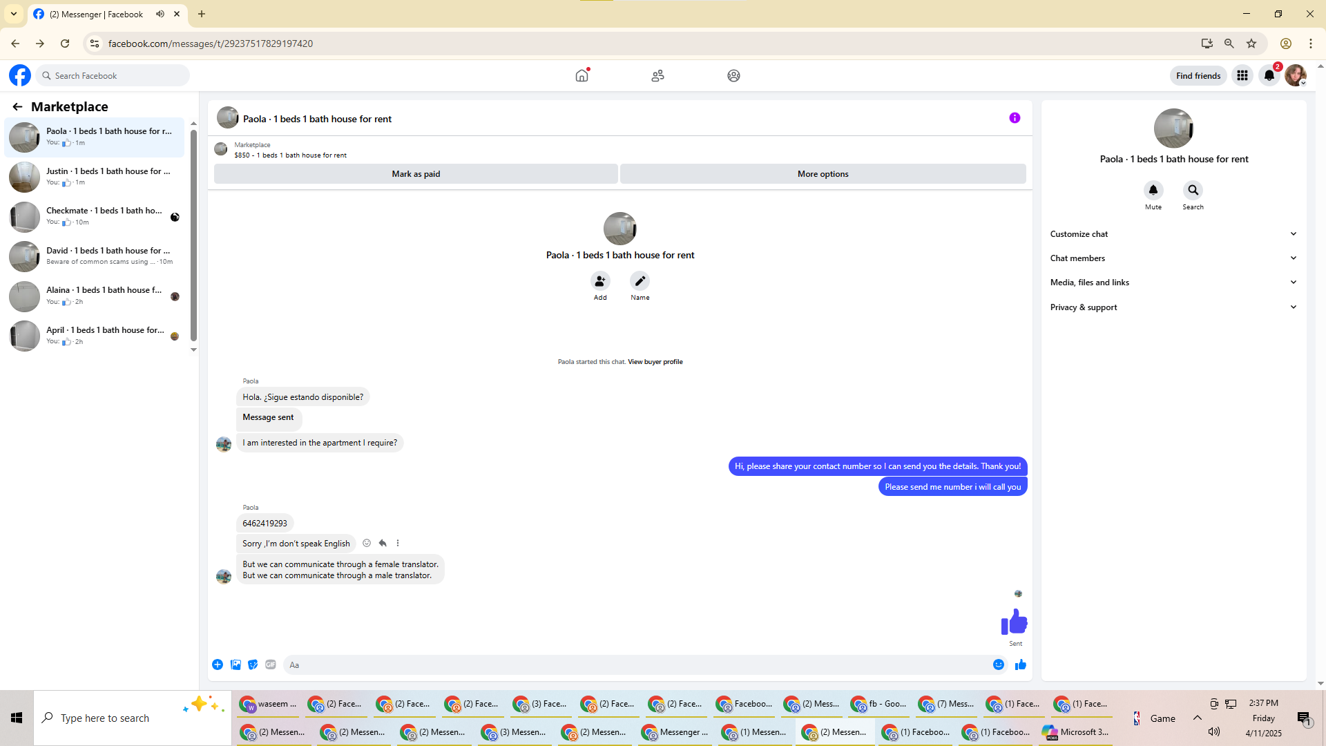This screenshot has width=1326, height=746.
Task: Open the Groups icon in top navigation
Action: pos(733,75)
